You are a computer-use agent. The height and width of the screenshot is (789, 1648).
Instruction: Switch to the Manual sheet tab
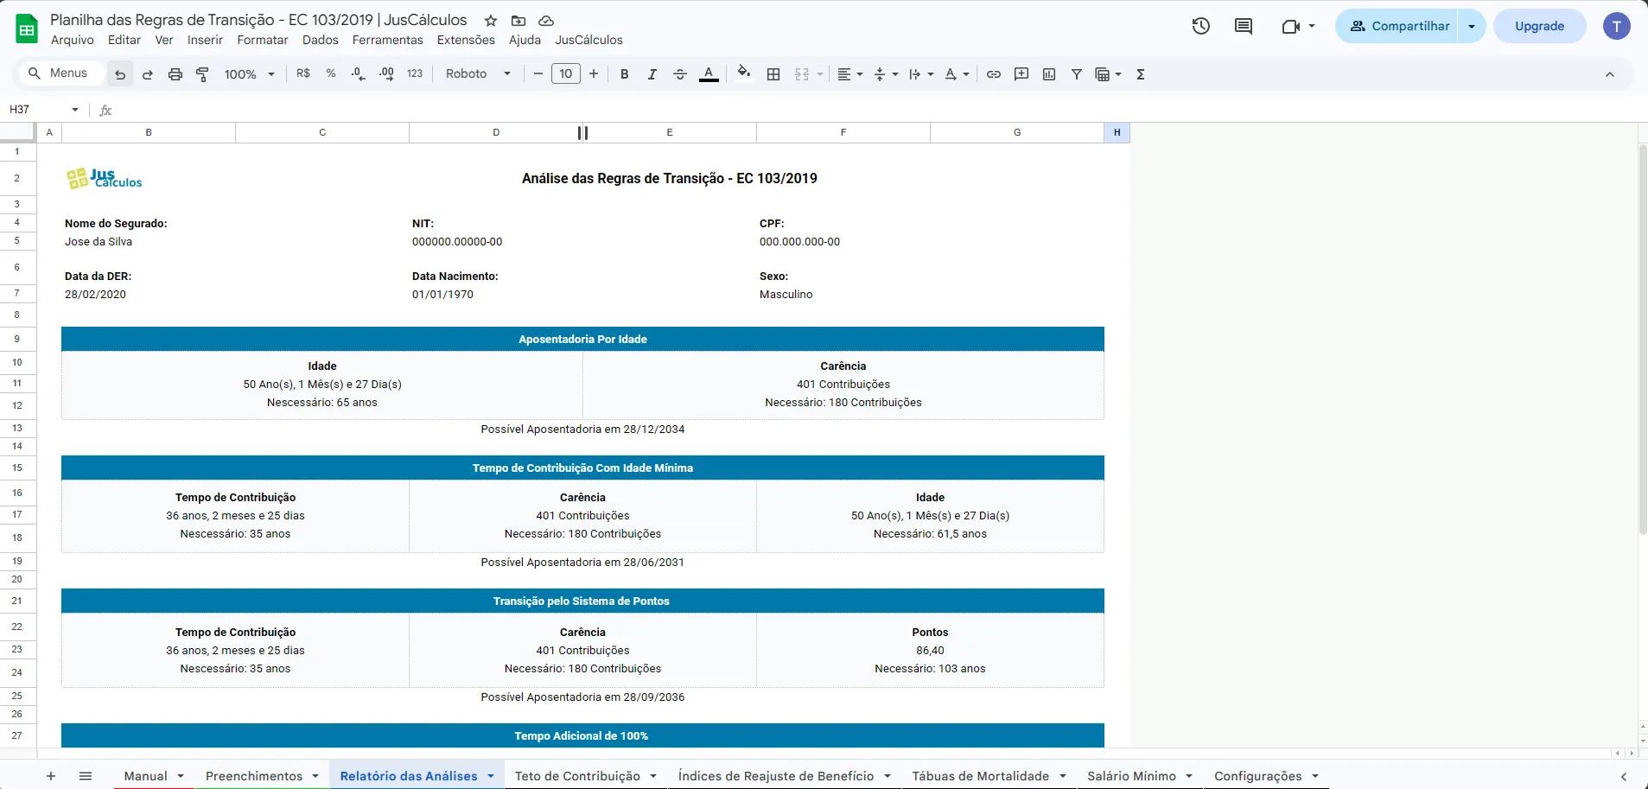(145, 776)
